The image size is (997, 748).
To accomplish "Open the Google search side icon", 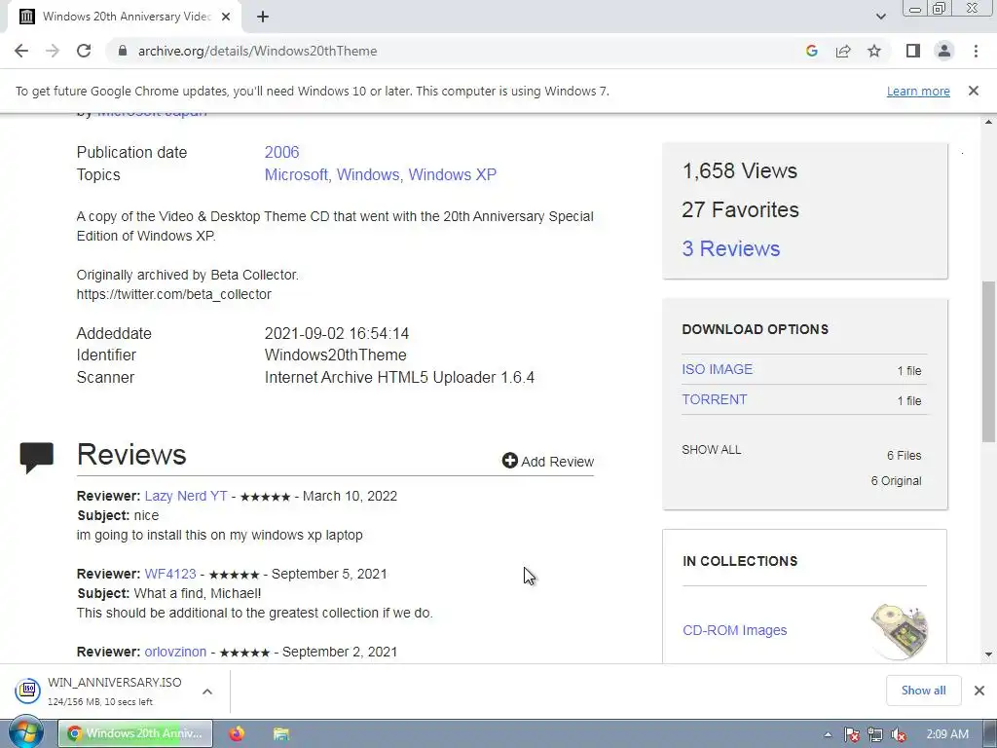I will pyautogui.click(x=811, y=51).
